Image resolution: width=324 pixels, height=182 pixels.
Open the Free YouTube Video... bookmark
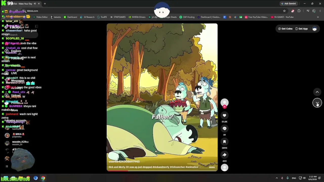(256, 17)
